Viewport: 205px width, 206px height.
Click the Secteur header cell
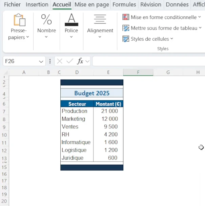[x=77, y=104]
